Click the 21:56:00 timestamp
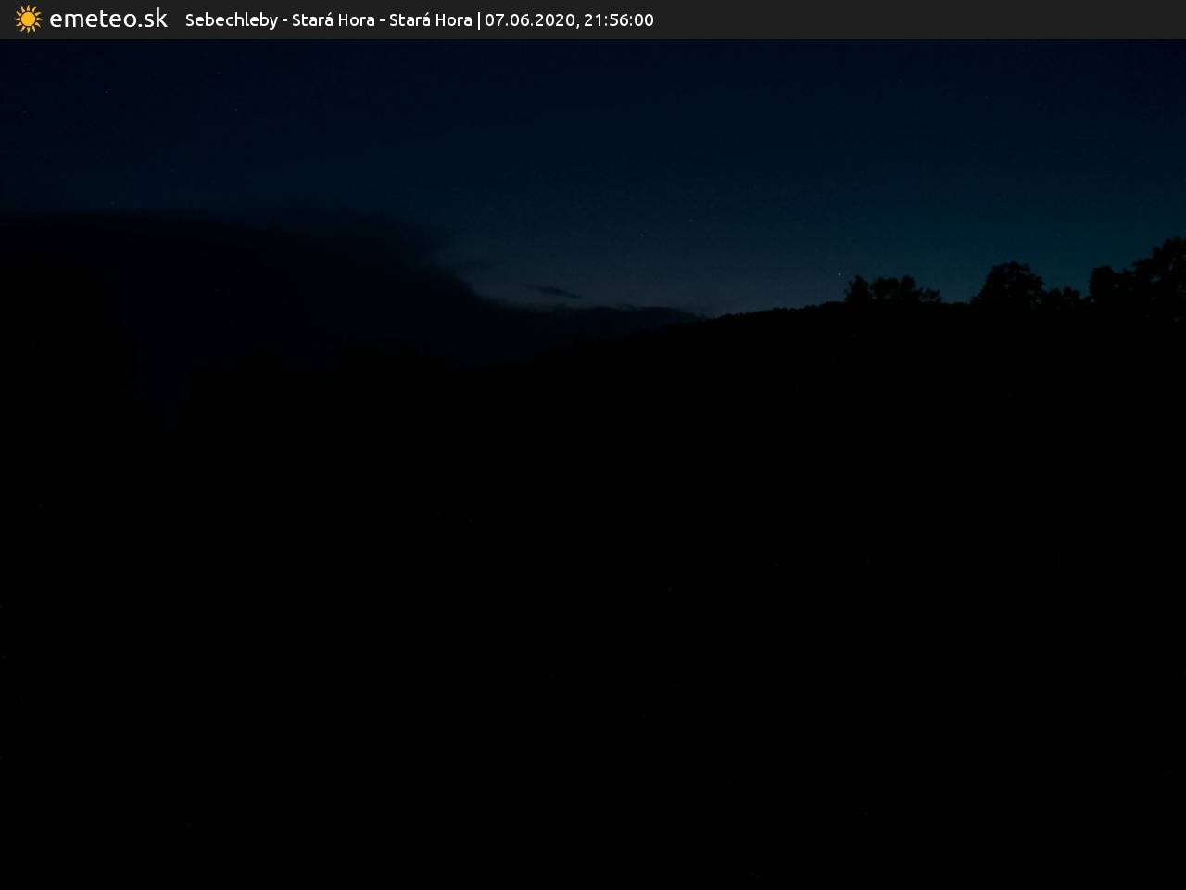 [x=619, y=19]
